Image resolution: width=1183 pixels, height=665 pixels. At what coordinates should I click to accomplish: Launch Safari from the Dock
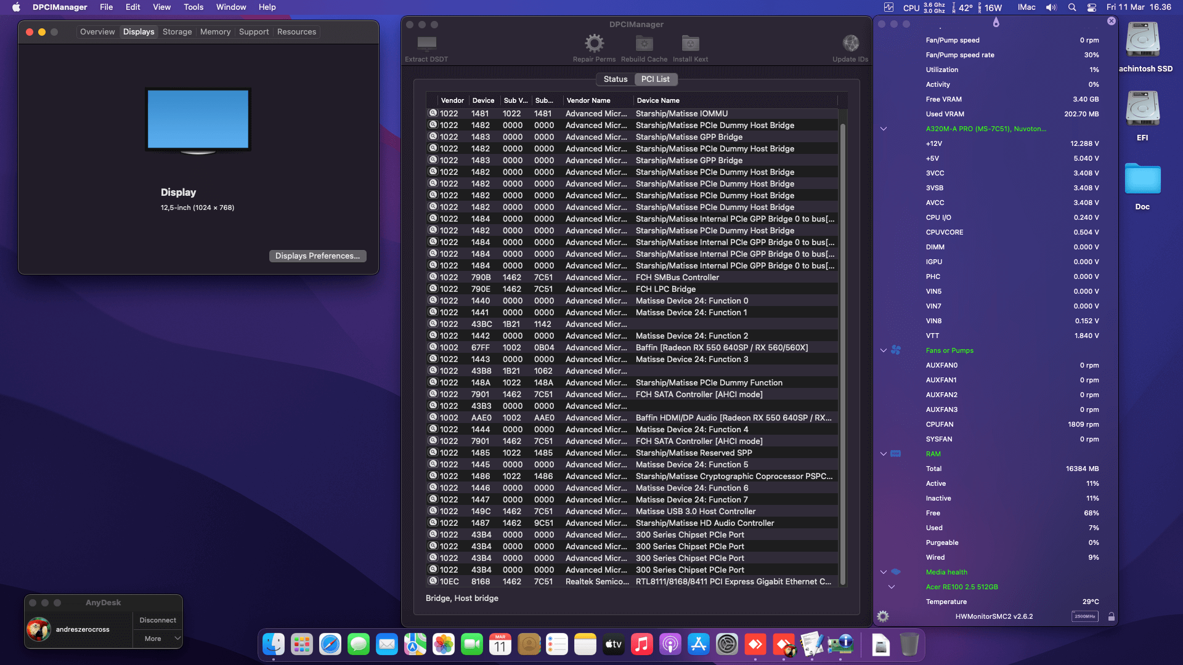pos(330,645)
